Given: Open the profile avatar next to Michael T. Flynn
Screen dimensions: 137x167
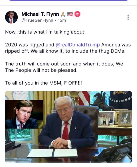Looking at the screenshot, I should click(x=11, y=17).
